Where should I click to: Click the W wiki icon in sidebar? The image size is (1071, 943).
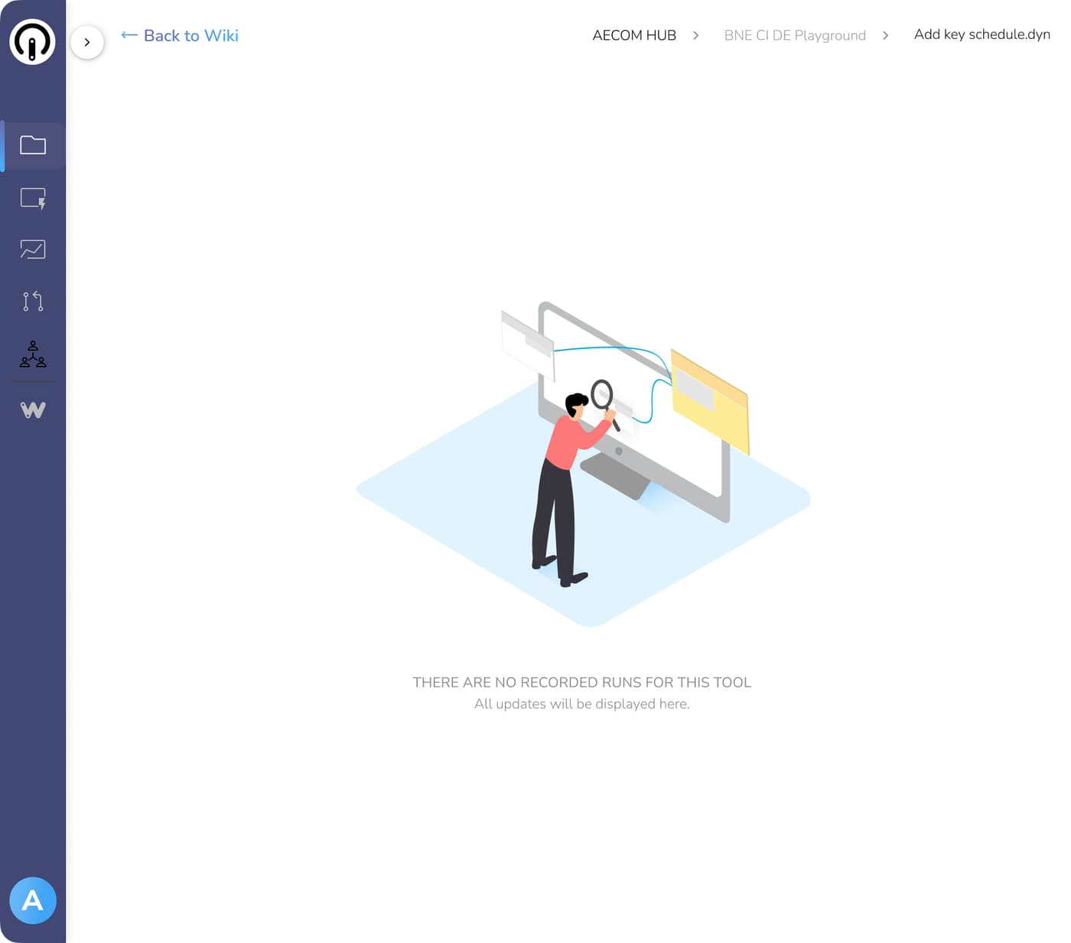pyautogui.click(x=33, y=410)
